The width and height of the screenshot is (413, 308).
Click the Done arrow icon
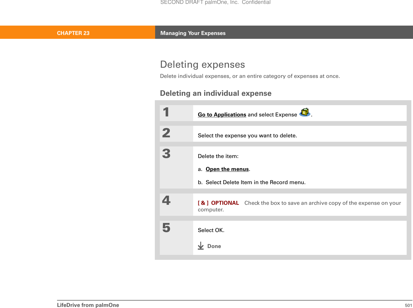coord(201,246)
